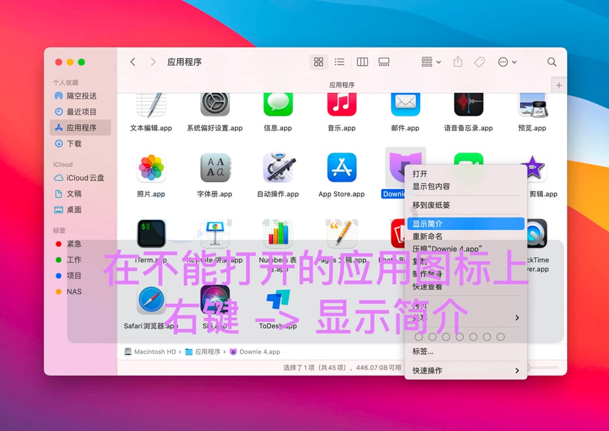Expand the 快速操作 submenu
609x431 pixels.
466,370
